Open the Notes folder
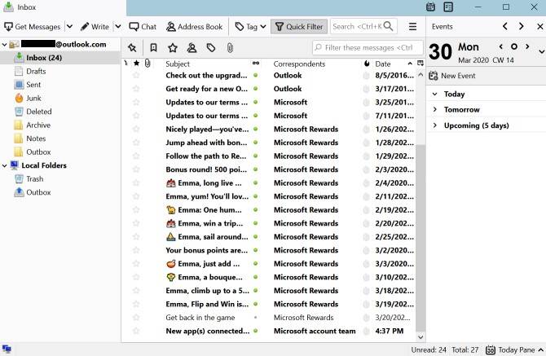The image size is (546, 356). (36, 138)
